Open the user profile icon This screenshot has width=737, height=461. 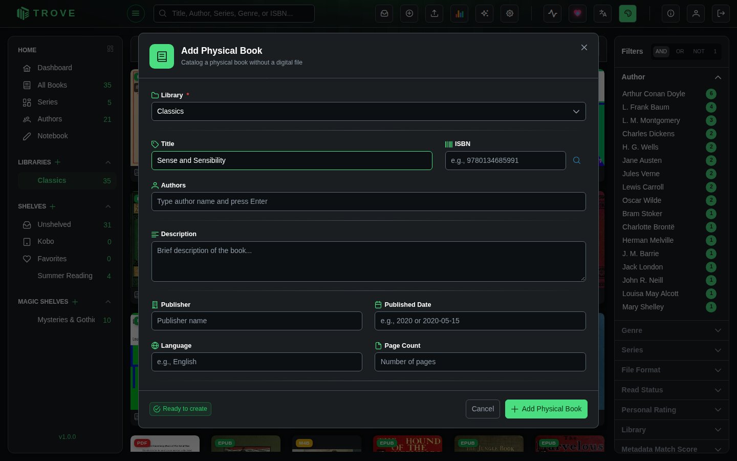696,14
